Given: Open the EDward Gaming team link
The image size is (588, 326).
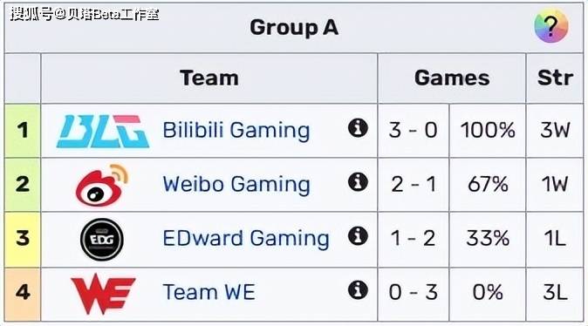Looking at the screenshot, I should click(x=246, y=239).
